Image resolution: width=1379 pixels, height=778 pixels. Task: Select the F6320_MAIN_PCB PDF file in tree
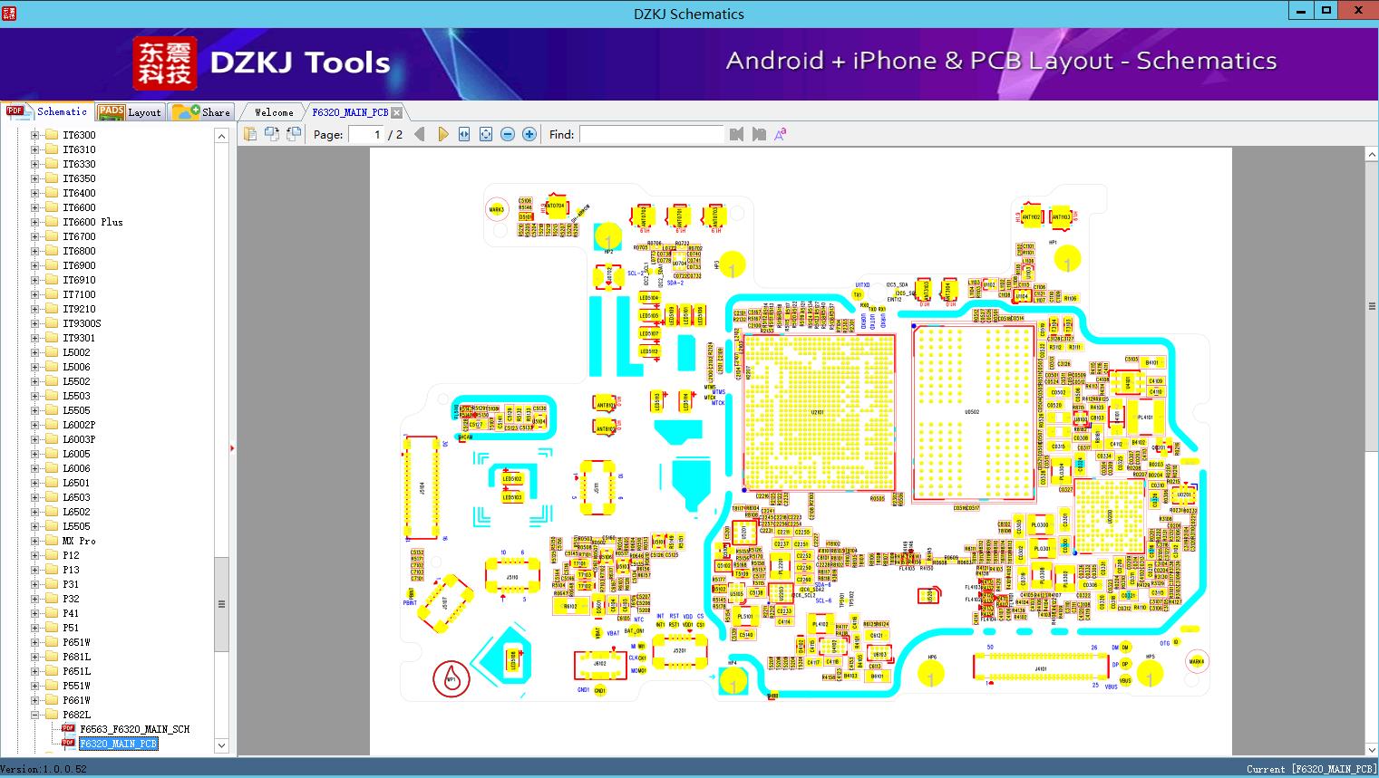point(118,744)
